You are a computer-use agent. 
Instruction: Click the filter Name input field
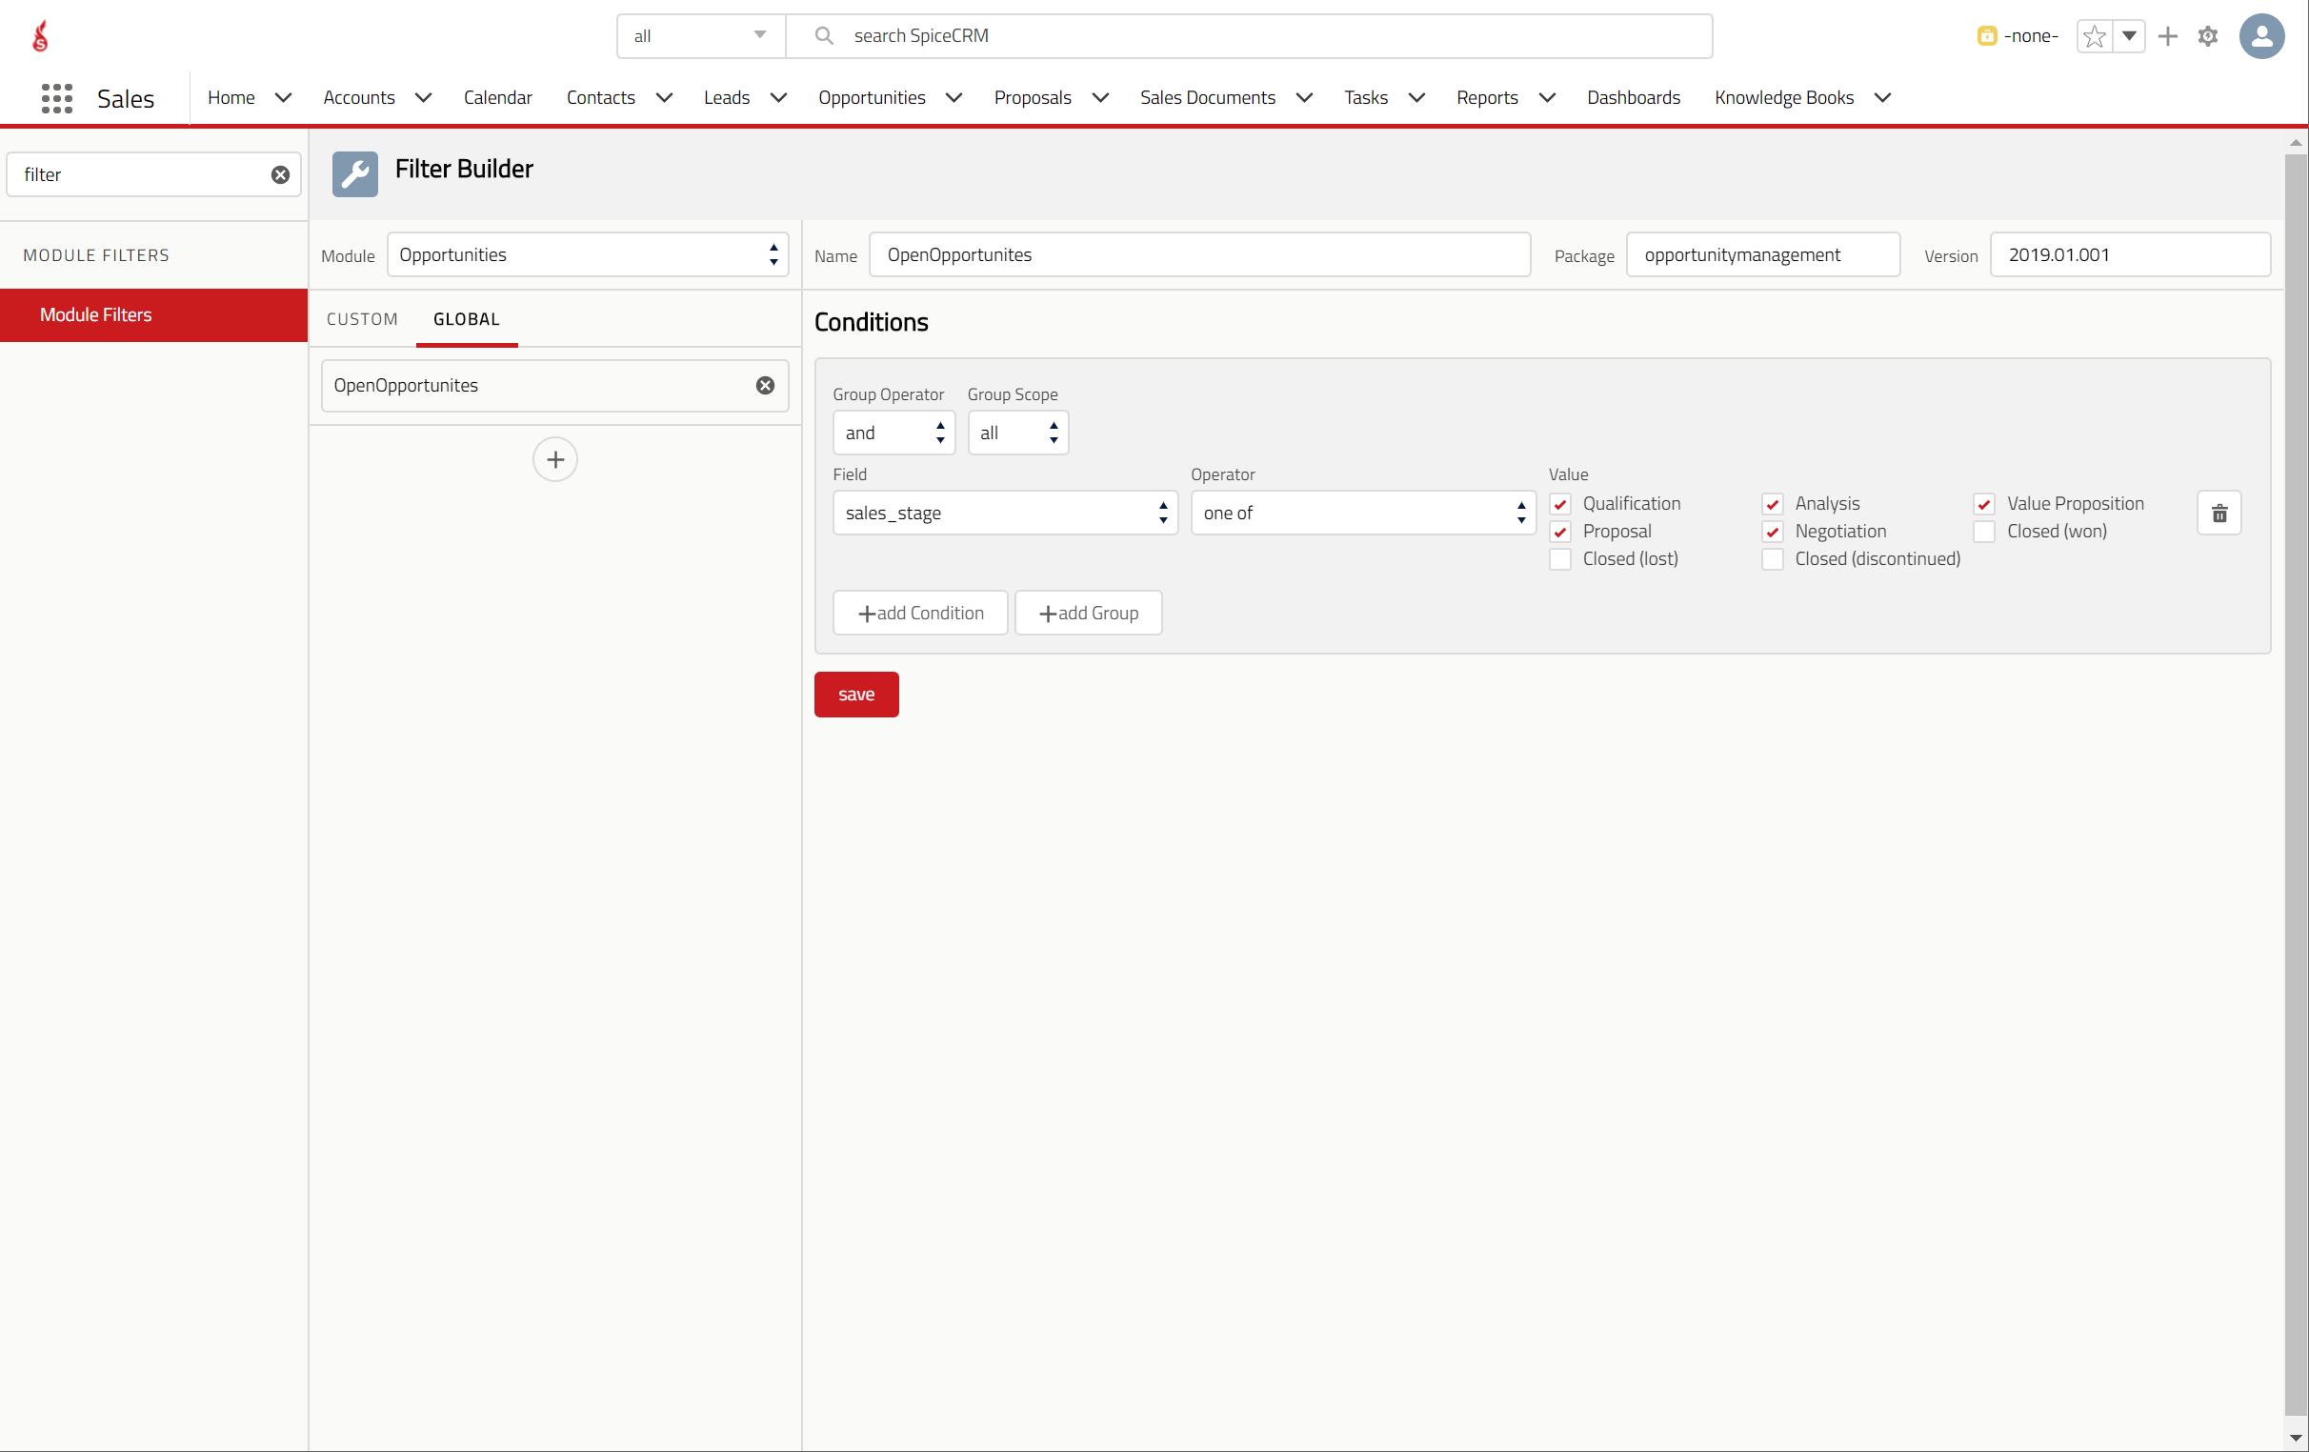pyautogui.click(x=1198, y=255)
